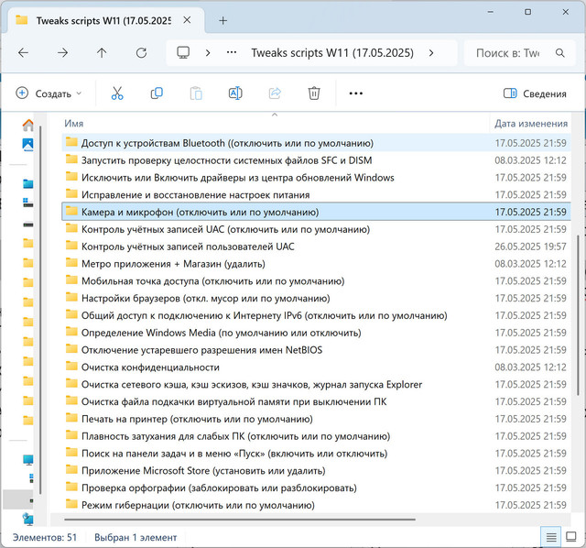The width and height of the screenshot is (586, 548).
Task: Click Tweaks scripts W11 in the address bar
Action: click(332, 53)
